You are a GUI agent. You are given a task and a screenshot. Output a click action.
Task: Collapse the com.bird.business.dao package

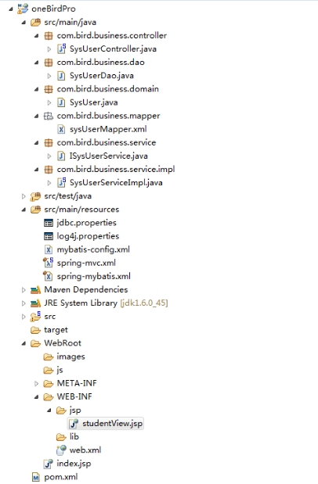(x=37, y=63)
